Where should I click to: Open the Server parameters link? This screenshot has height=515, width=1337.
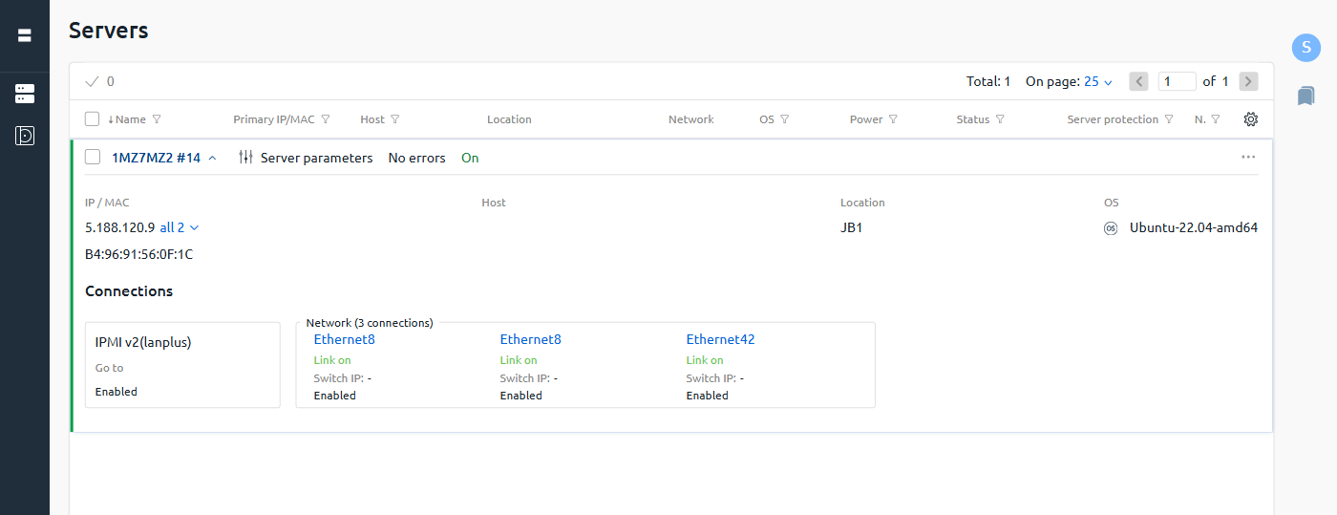click(316, 158)
